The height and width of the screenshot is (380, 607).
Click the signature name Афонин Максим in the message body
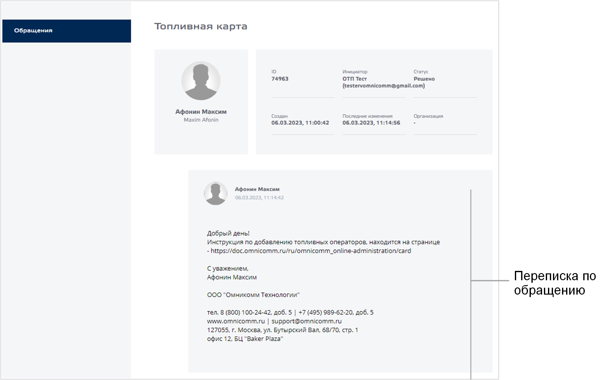coord(232,277)
